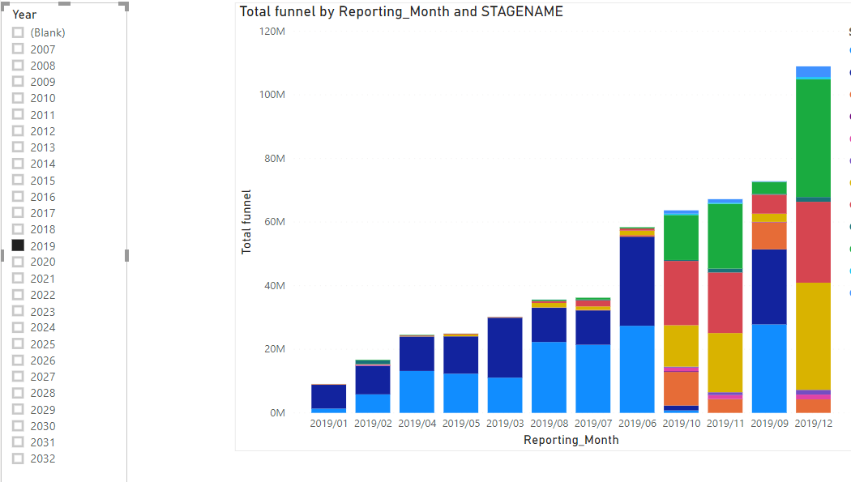Click the yellow segment of 2019/11 bar
Image resolution: width=851 pixels, height=482 pixels.
(725, 363)
